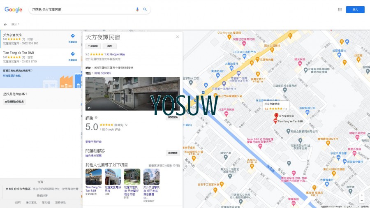Screen dimensions: 370x208
Task: Click the voice search microphone icon
Action: click(x=137, y=9)
